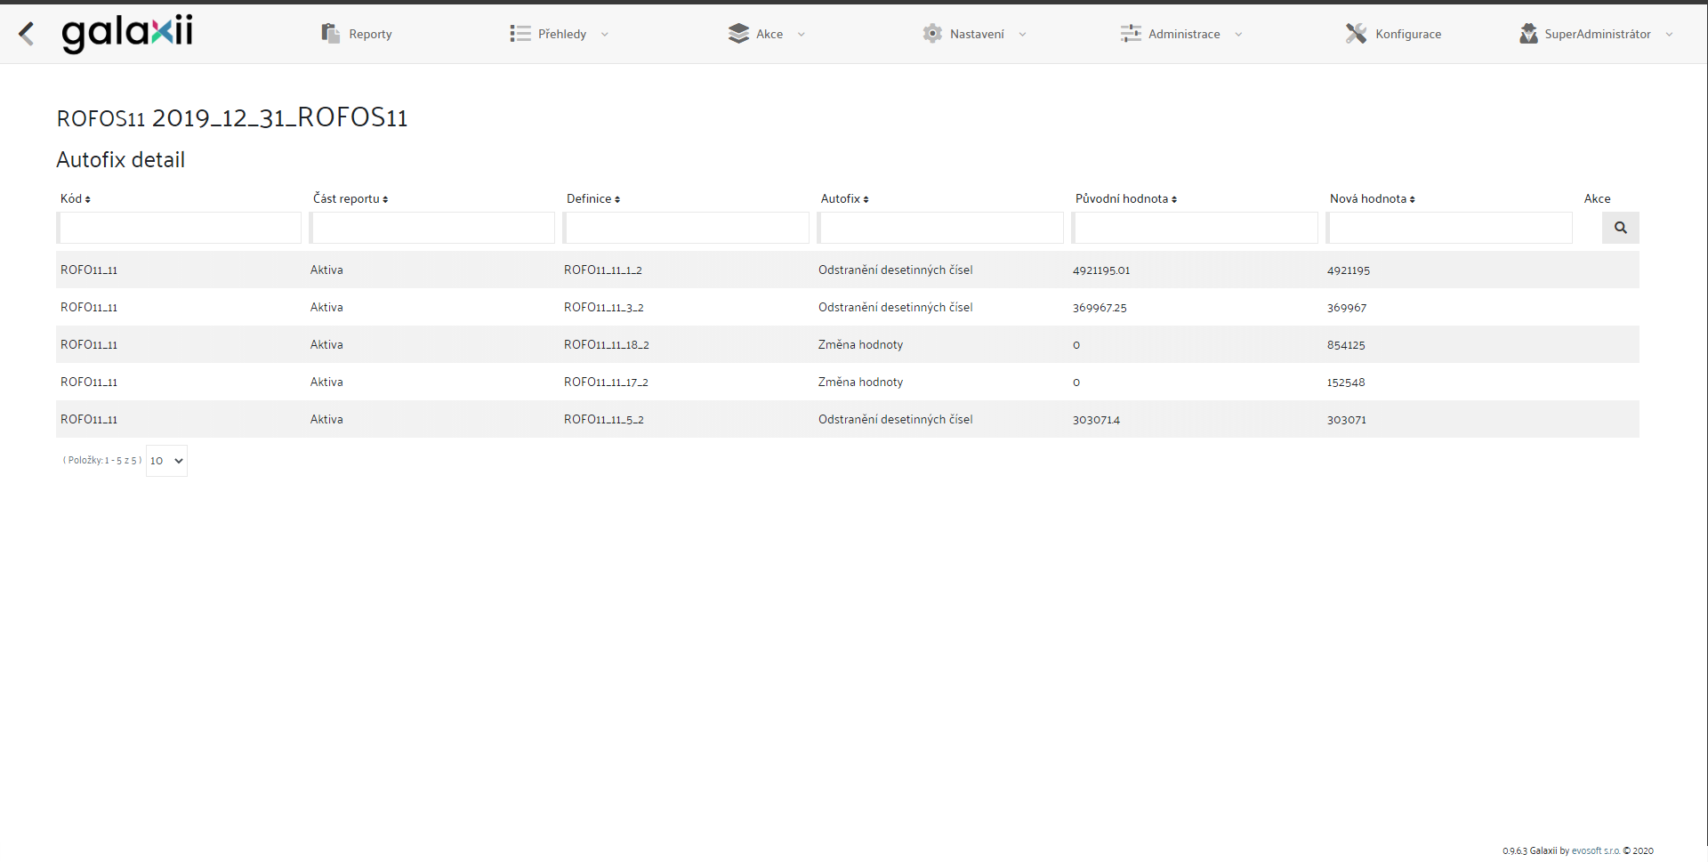The image size is (1708, 862).
Task: Focus the Autofix filter input
Action: tap(942, 228)
